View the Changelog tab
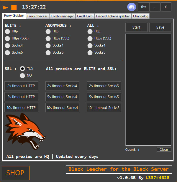This screenshot has width=177, height=182. click(x=141, y=16)
